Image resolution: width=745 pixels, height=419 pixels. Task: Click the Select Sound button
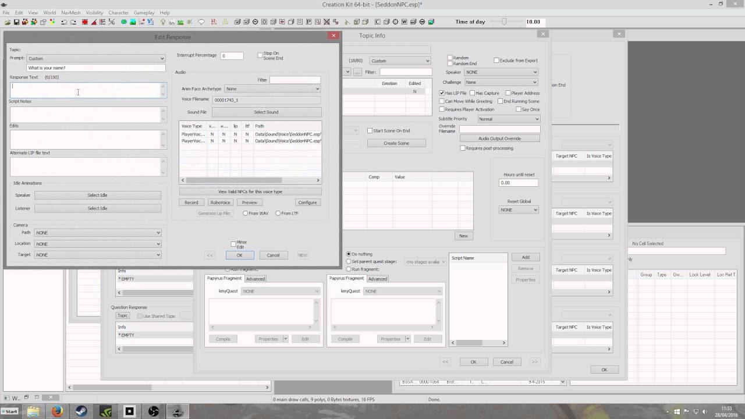coord(266,112)
